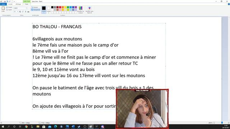Viewport: 230px width, 129px height.
Task: Toggle bold formatting in the Police group
Action: tap(20, 11)
